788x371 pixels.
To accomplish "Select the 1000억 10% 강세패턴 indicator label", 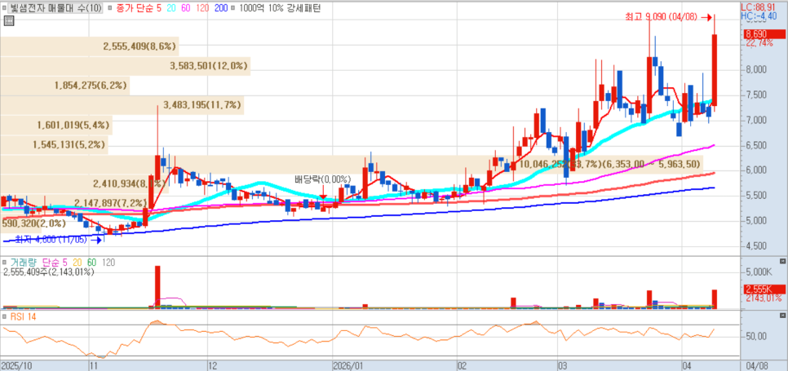I will [x=280, y=8].
